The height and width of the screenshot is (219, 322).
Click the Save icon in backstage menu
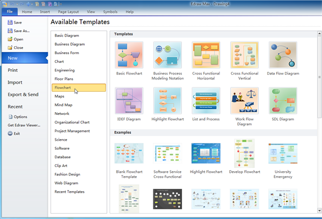point(10,23)
